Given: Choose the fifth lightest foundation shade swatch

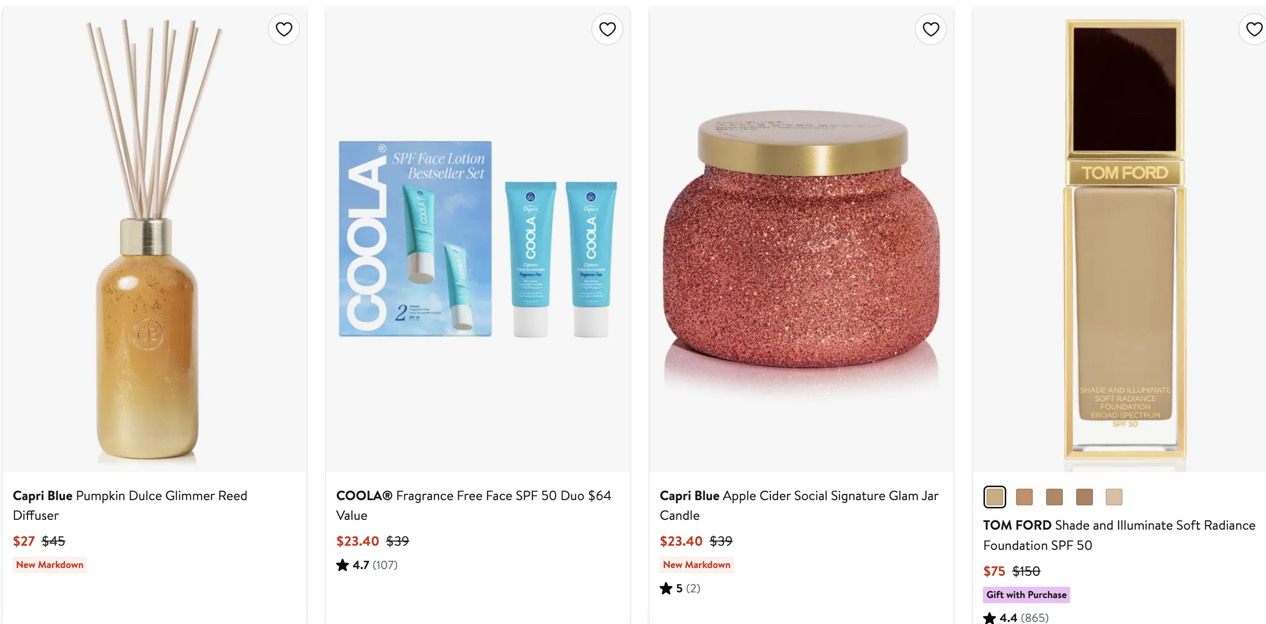Looking at the screenshot, I should click(x=1114, y=497).
